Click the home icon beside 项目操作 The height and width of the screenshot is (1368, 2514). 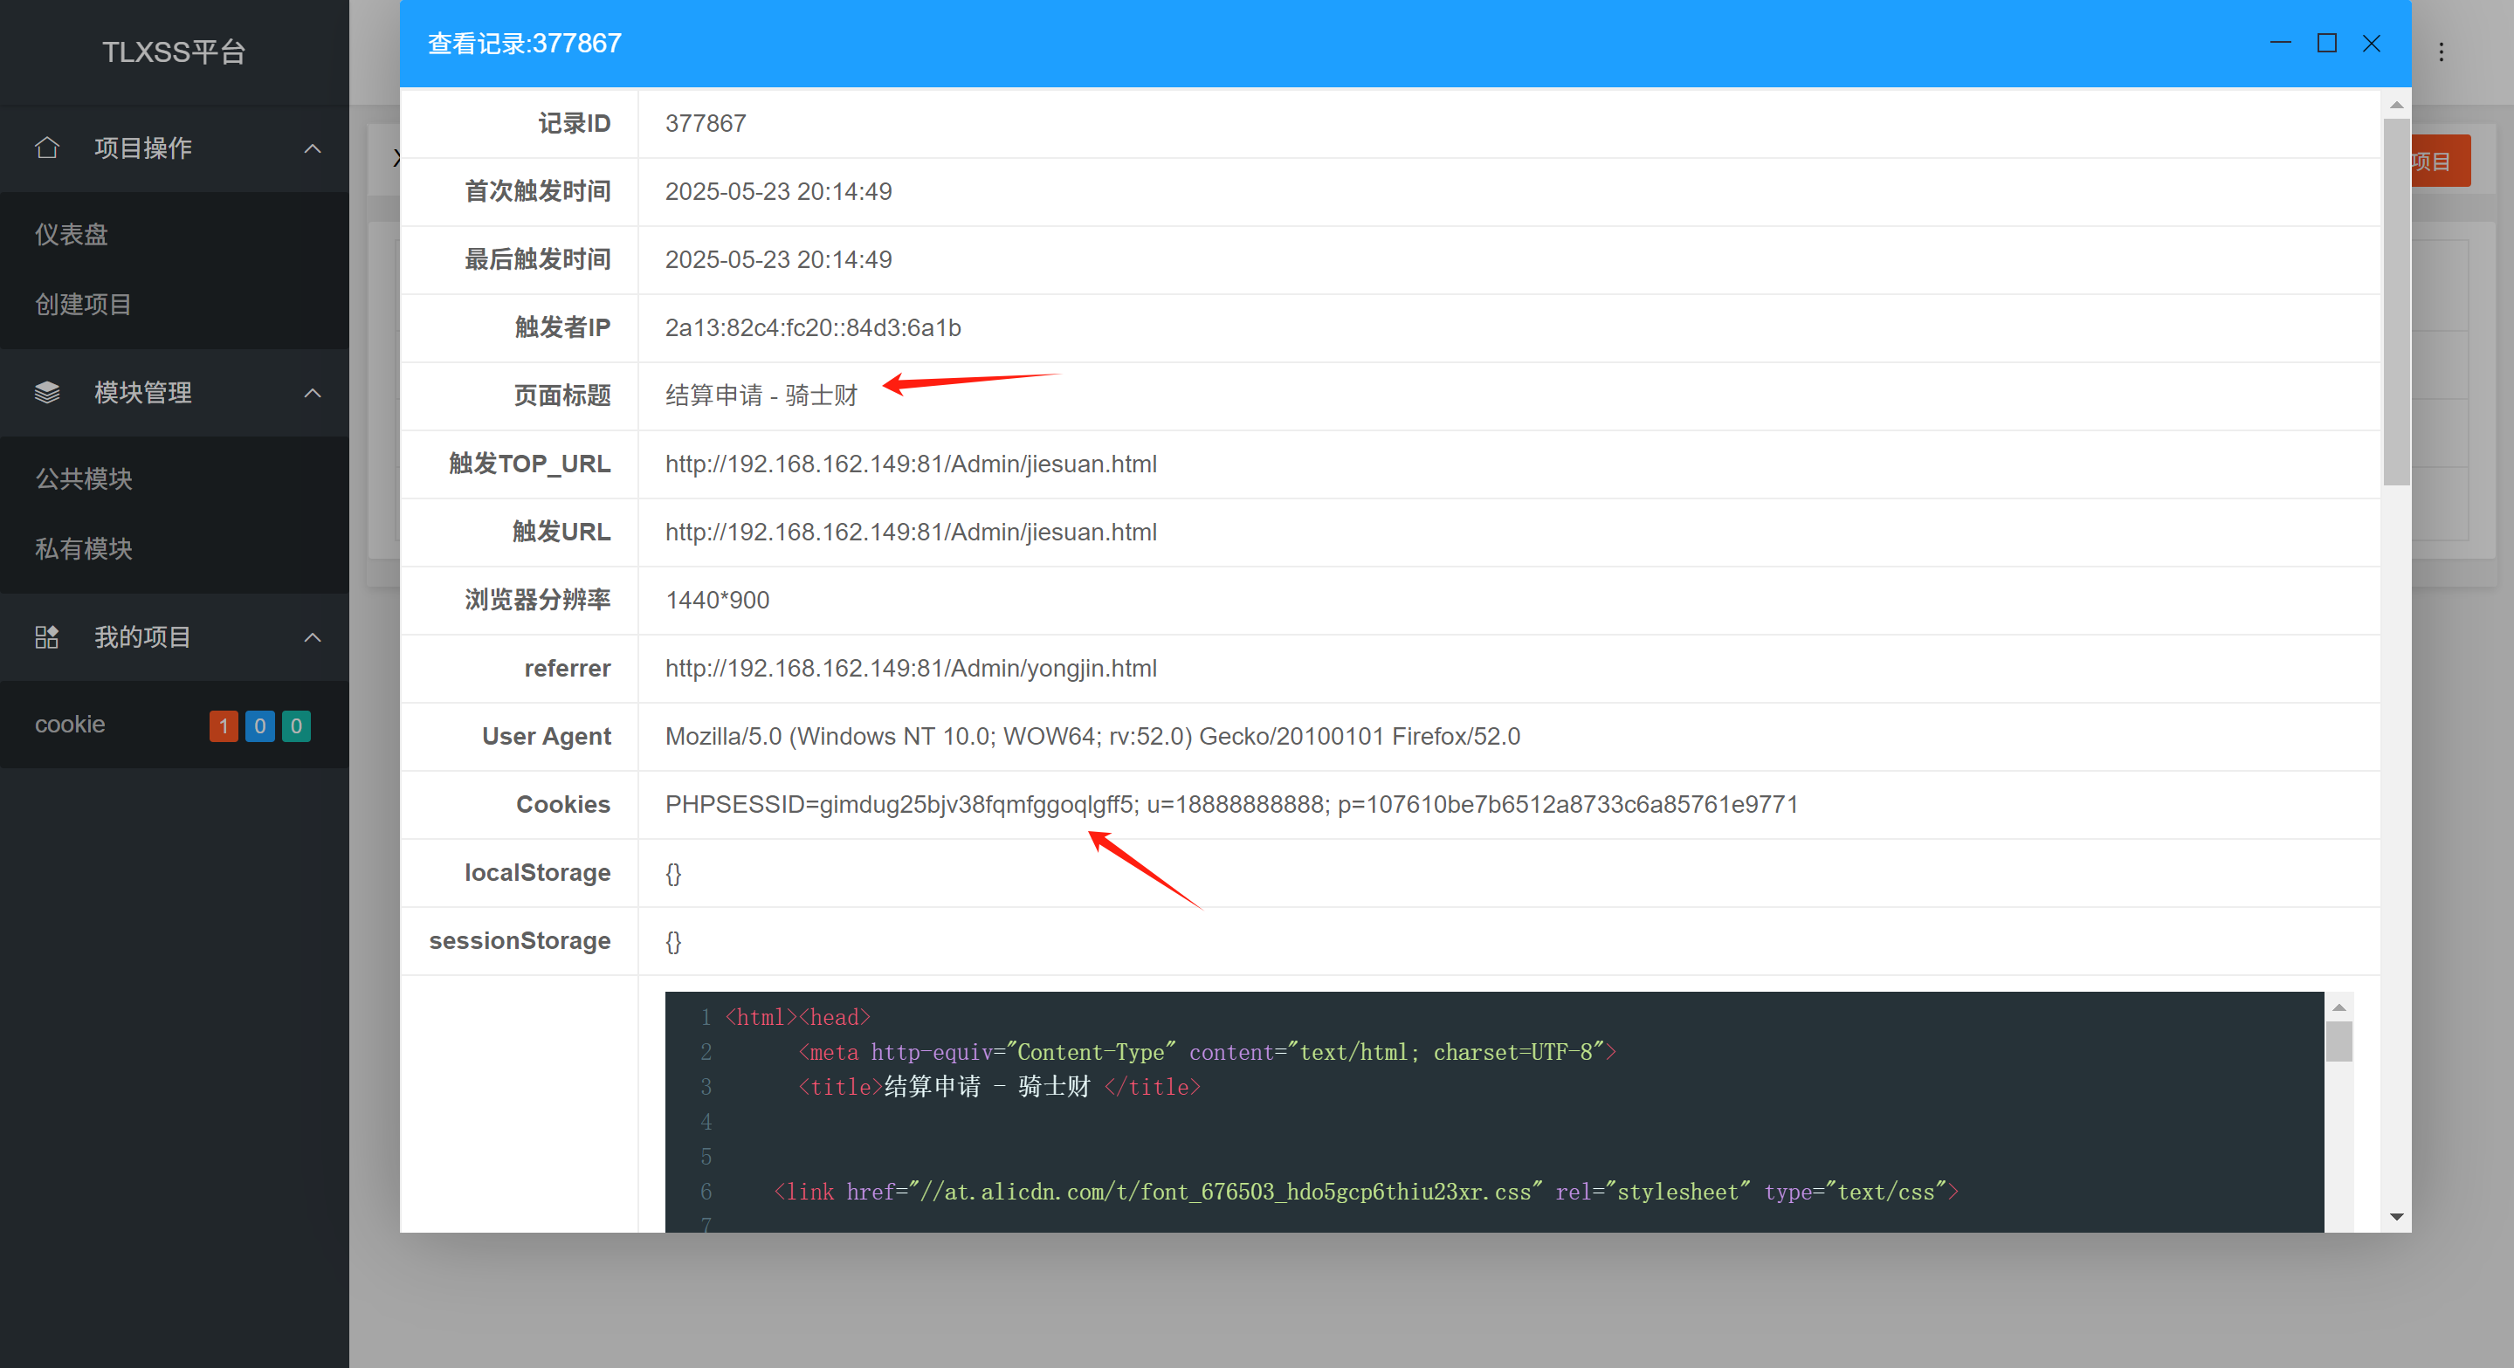pyautogui.click(x=47, y=148)
